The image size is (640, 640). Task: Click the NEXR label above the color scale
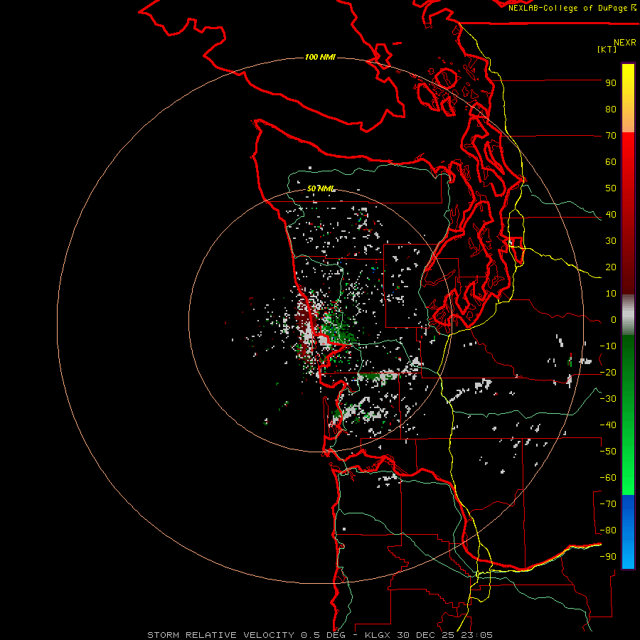point(625,43)
